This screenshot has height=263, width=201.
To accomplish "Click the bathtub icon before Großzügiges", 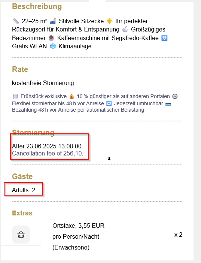I will (125, 30).
